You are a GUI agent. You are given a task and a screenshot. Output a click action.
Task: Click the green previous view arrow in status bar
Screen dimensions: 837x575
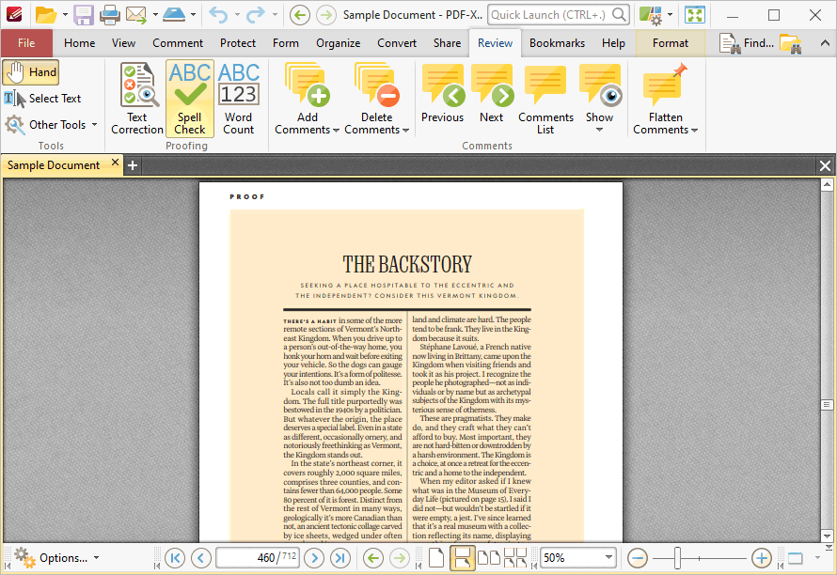(373, 558)
